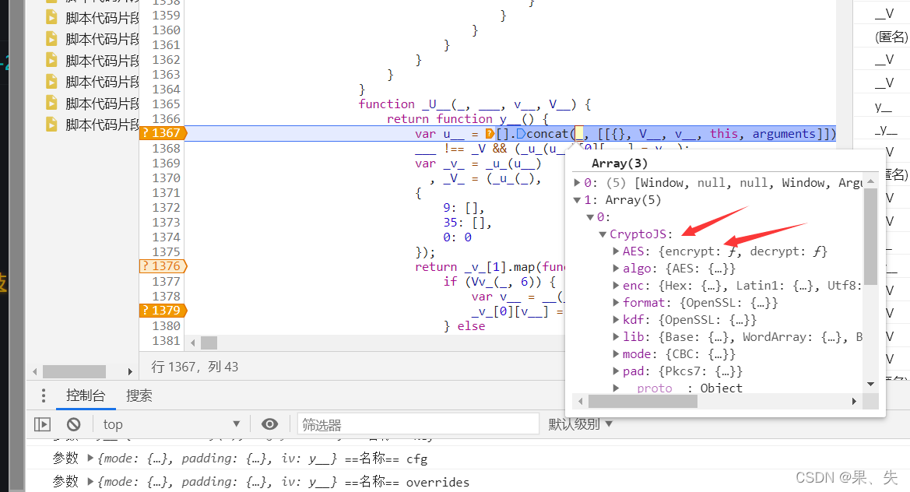Switch to the 控制台 tab
The image size is (910, 492).
[x=86, y=395]
